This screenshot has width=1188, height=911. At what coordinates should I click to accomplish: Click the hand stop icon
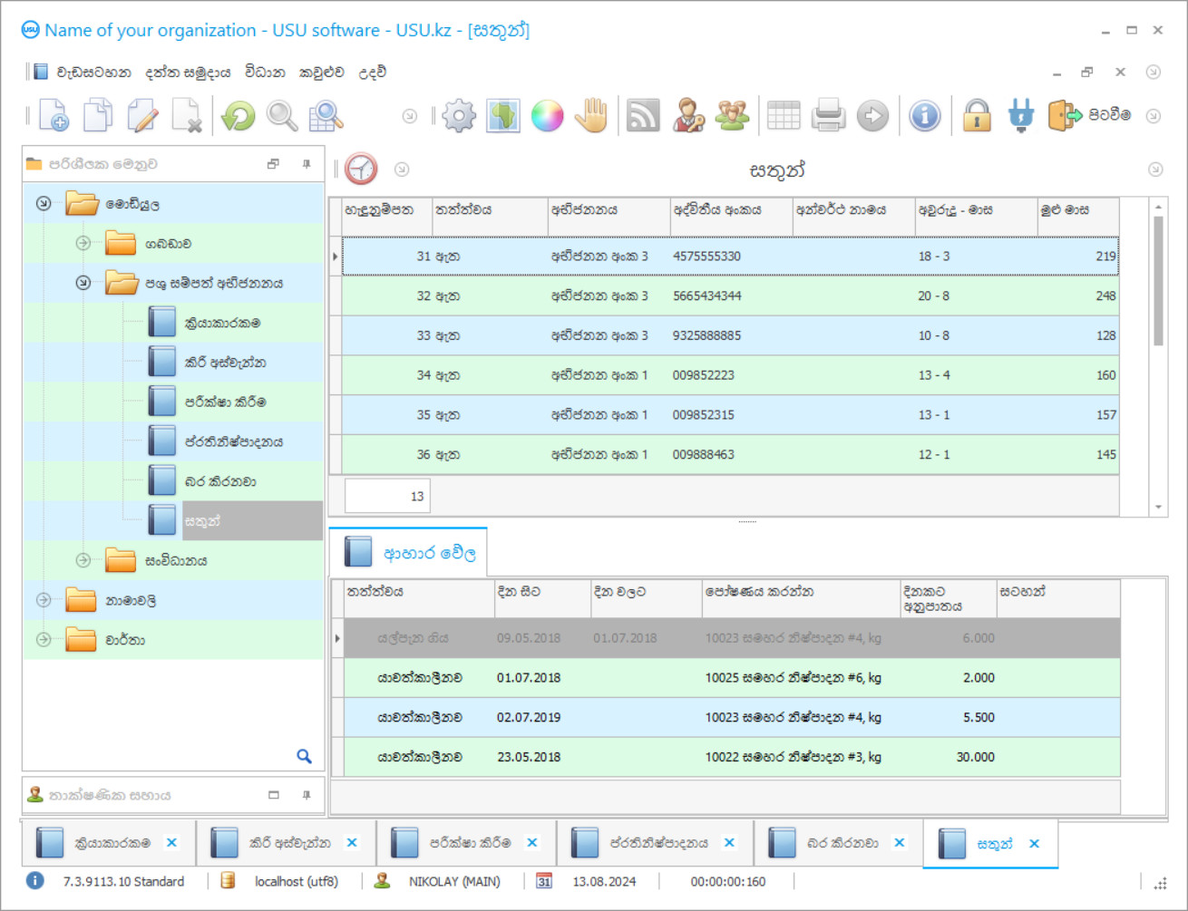591,116
